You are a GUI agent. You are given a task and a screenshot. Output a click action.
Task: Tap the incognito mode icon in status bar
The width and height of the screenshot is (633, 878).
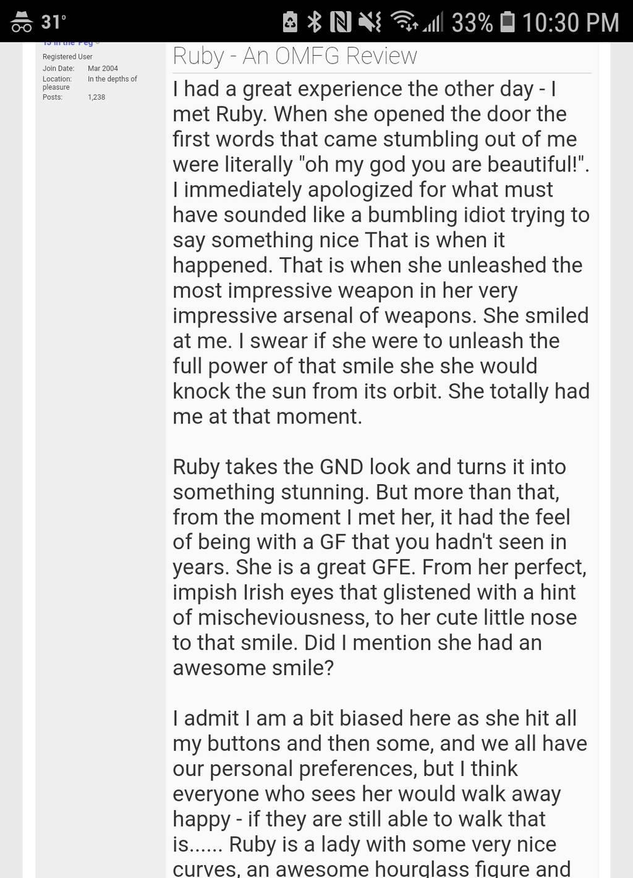click(22, 22)
